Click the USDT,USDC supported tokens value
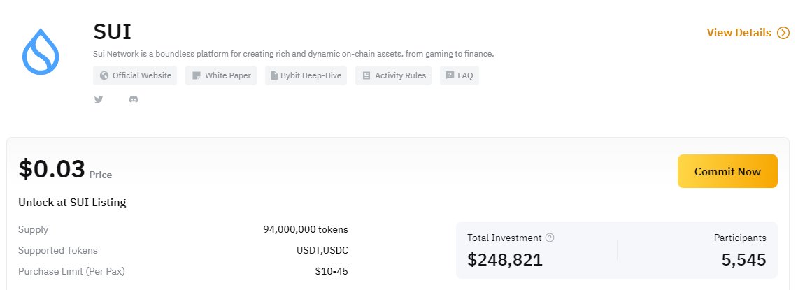Viewport: 805px width, 290px height. pyautogui.click(x=322, y=250)
